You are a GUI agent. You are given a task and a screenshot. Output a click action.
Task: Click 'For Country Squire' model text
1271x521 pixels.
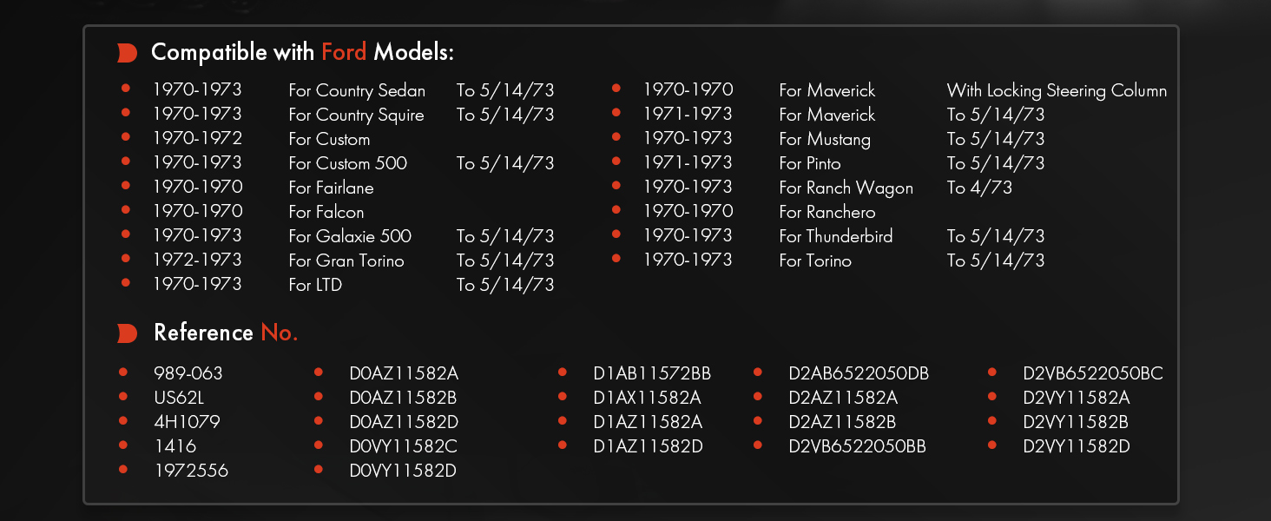356,115
